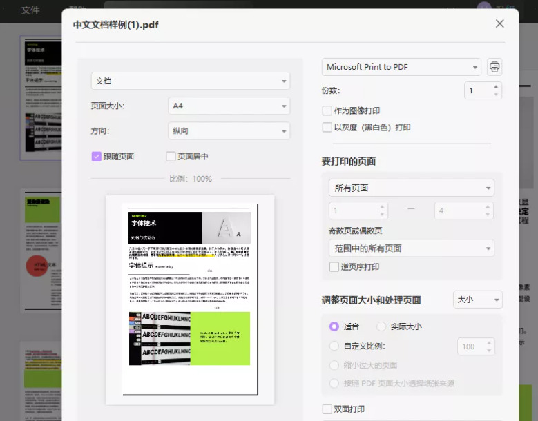The height and width of the screenshot is (421, 538).
Task: Click the print preview page thumbnail
Action: click(190, 298)
